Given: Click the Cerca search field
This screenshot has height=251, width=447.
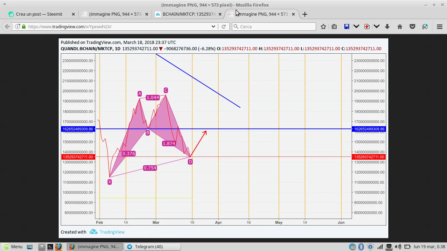Looking at the screenshot, I should tap(274, 26).
